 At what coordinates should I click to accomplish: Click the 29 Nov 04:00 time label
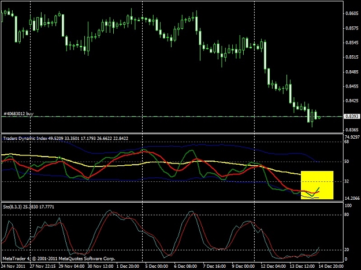click(72, 267)
